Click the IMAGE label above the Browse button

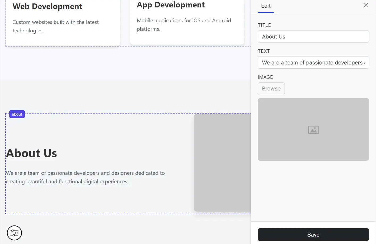pos(265,77)
